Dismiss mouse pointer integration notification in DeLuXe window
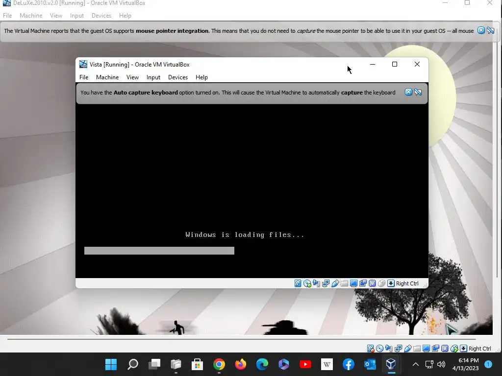The height and width of the screenshot is (376, 502). (x=481, y=30)
